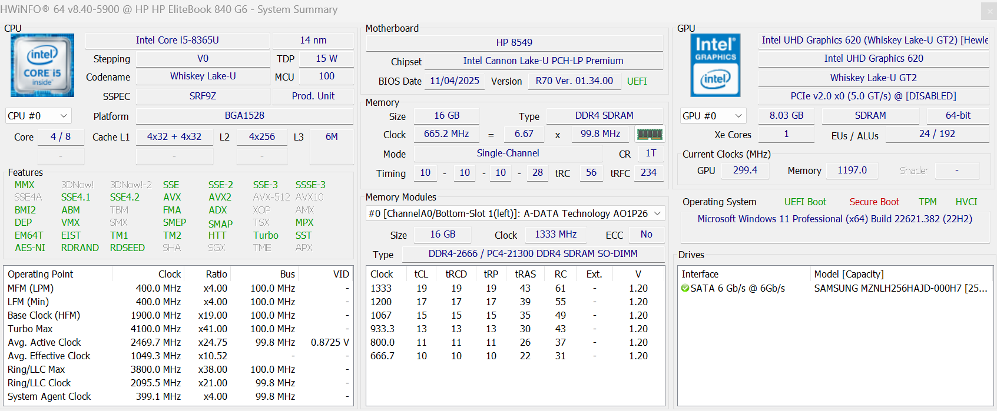Screen dimensions: 997x411
Task: Click the Secure Boot status label
Action: (874, 202)
